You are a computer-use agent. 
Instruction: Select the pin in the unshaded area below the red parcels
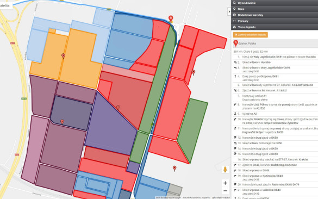(174, 168)
